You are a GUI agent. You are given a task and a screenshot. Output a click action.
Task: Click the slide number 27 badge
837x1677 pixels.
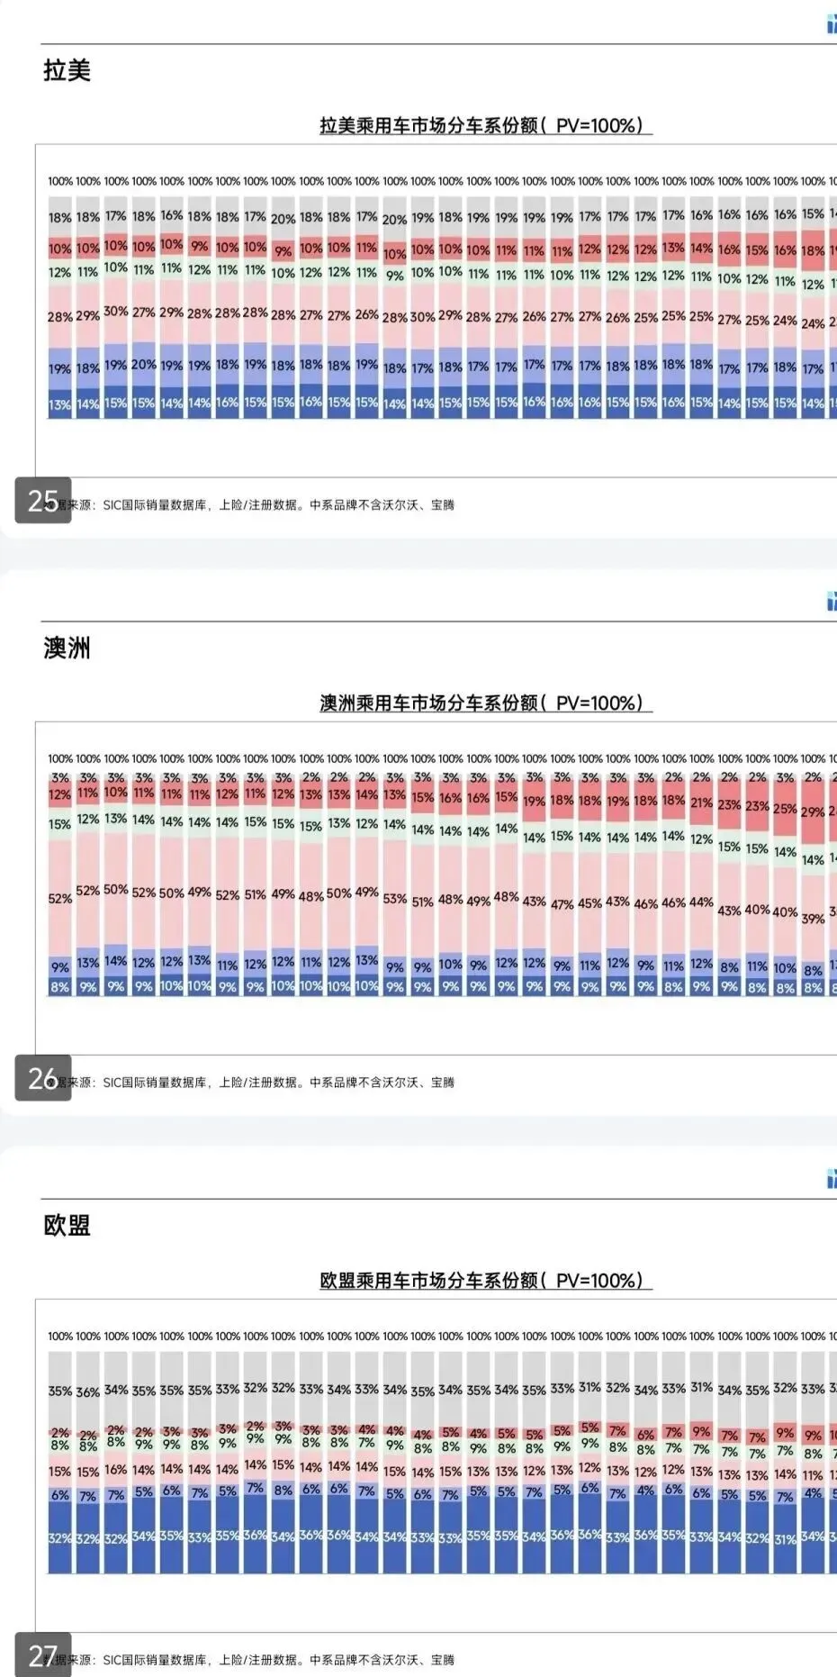[42, 1654]
